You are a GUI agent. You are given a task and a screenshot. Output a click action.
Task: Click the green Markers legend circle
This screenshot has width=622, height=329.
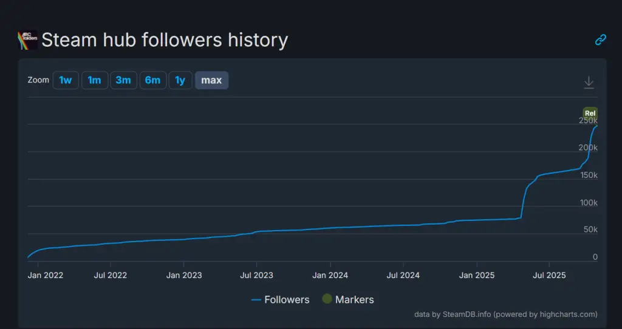[327, 299]
